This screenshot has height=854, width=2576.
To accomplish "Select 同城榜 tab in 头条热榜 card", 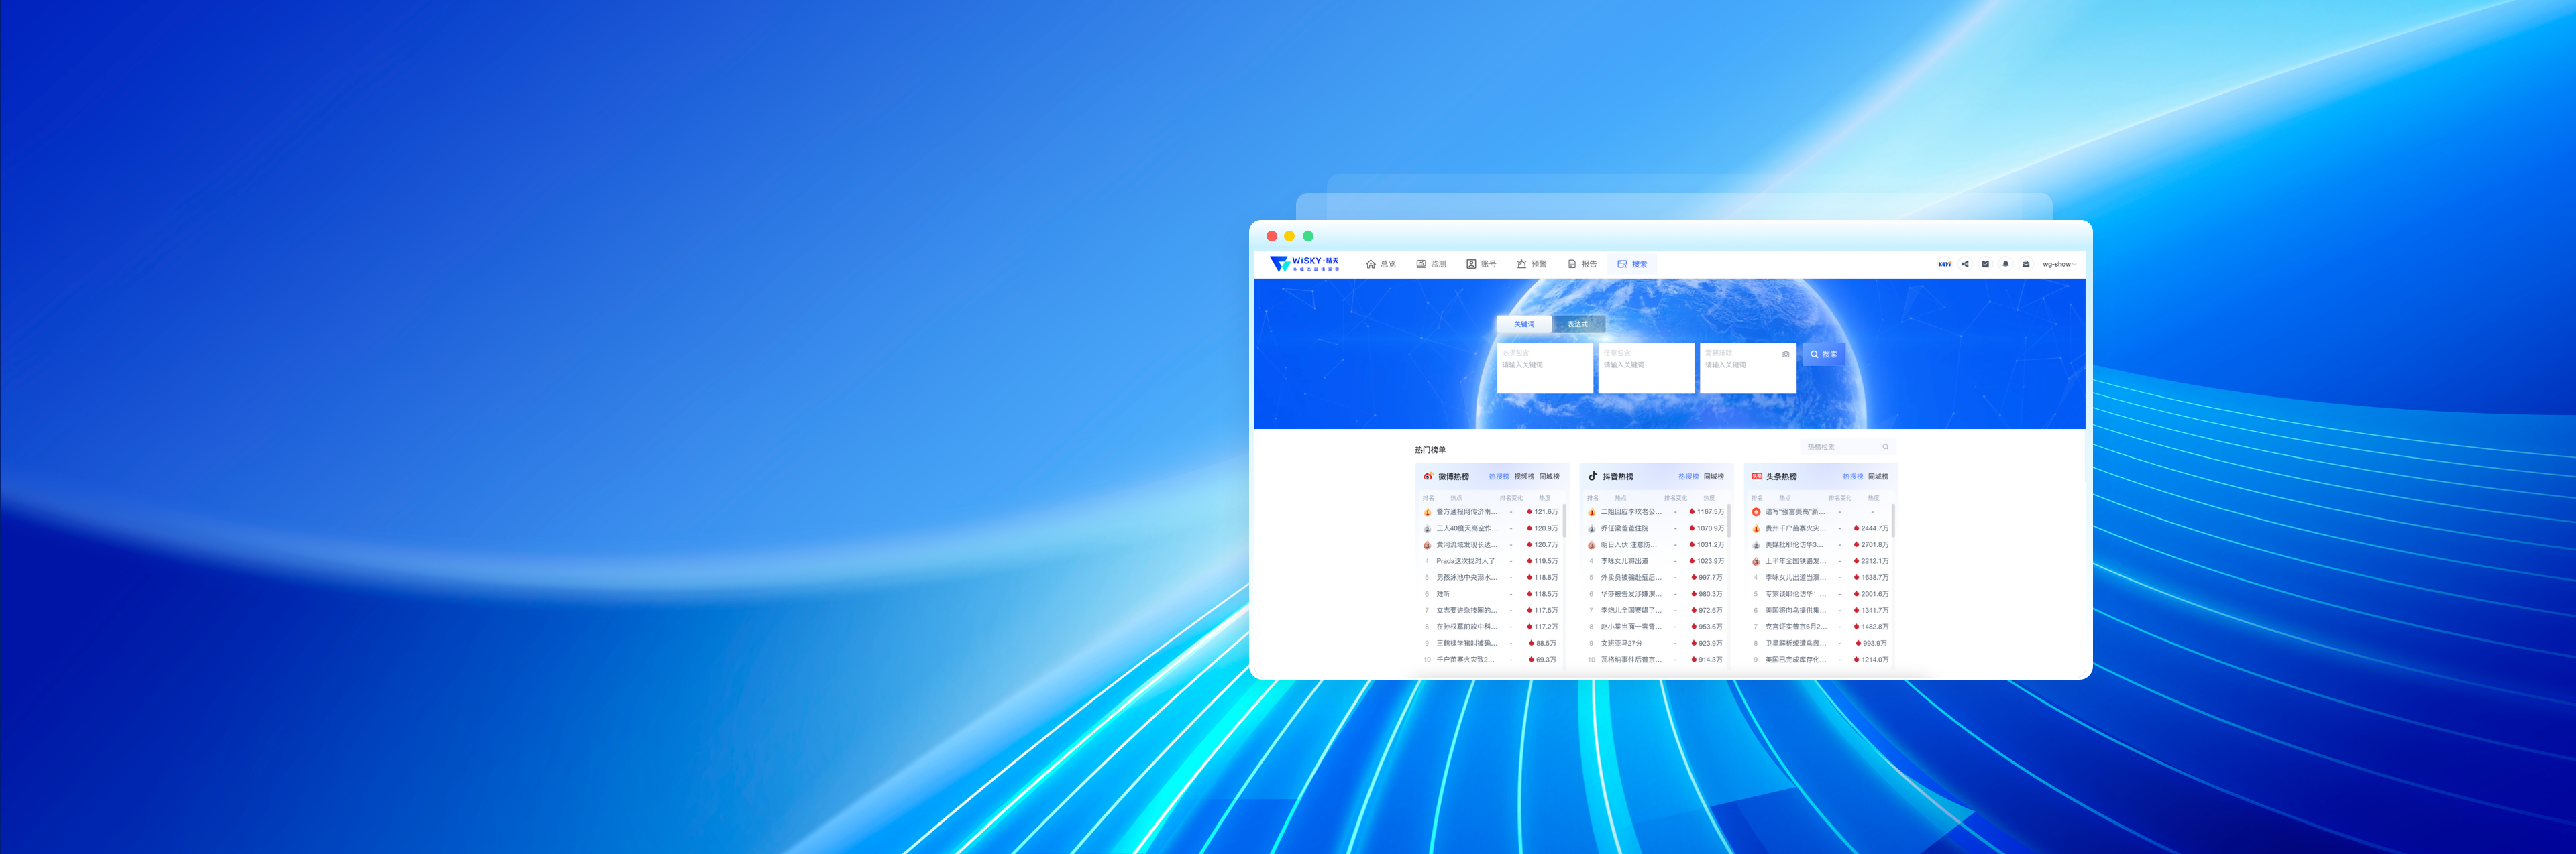I will 1878,477.
